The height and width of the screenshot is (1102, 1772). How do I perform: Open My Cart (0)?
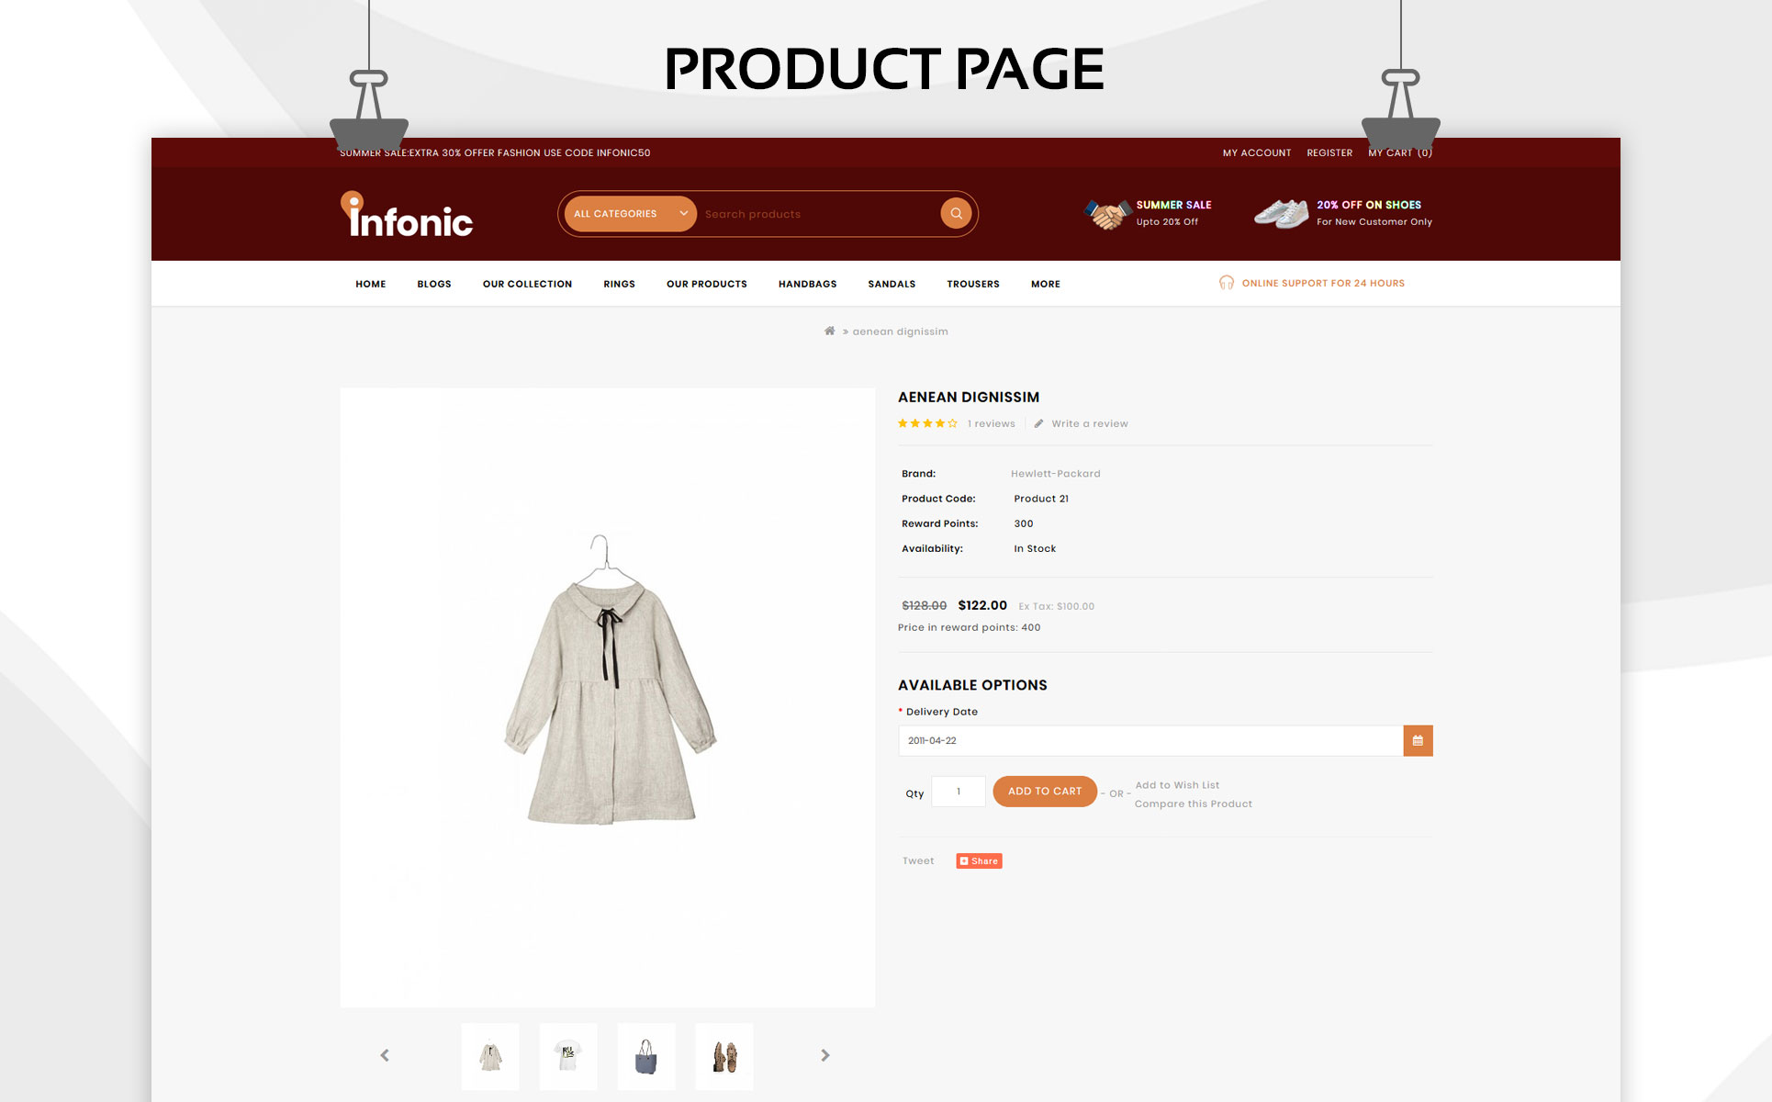tap(1400, 153)
